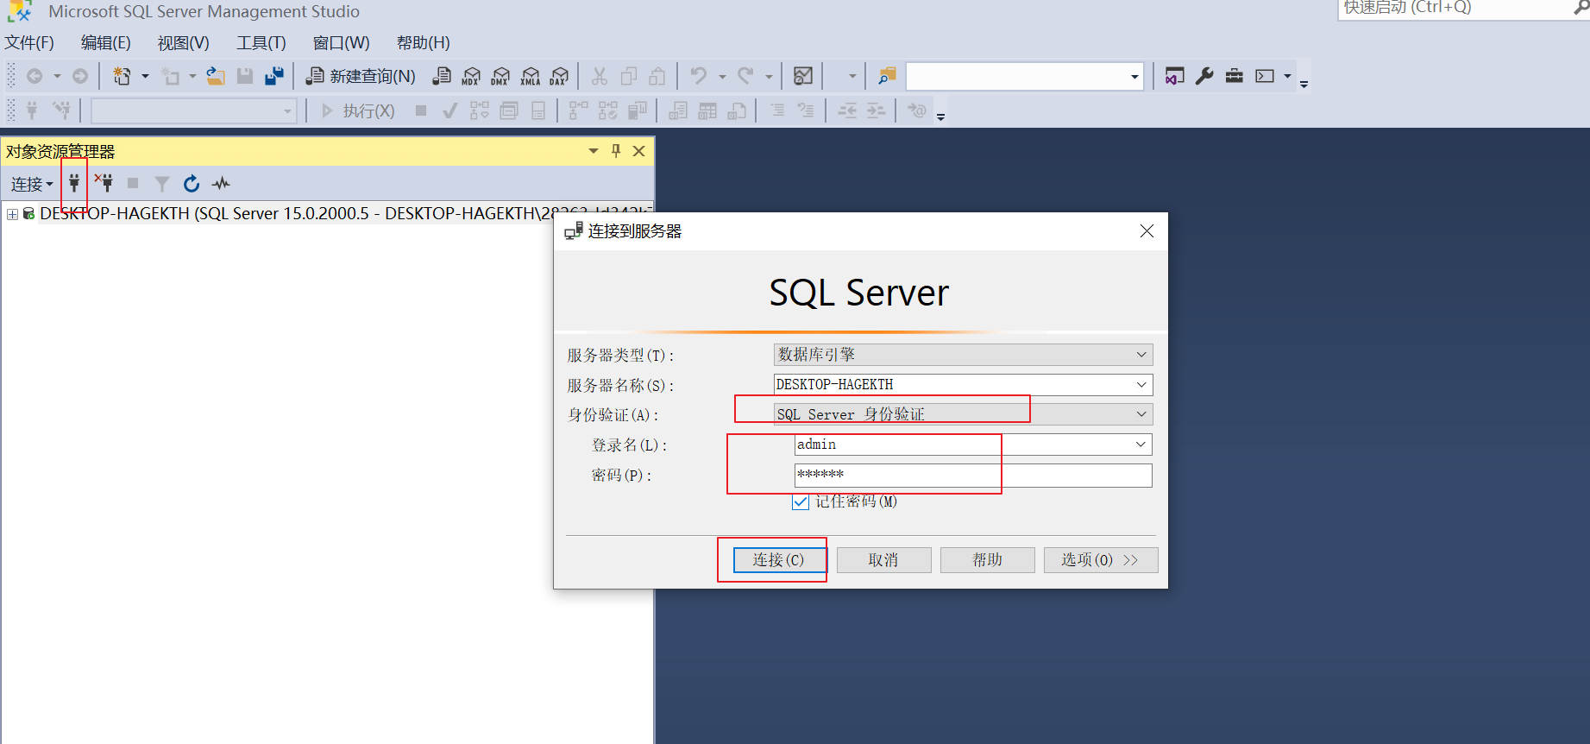Screen dimensions: 1590x744
Task: Click the Redo icon
Action: tap(746, 77)
